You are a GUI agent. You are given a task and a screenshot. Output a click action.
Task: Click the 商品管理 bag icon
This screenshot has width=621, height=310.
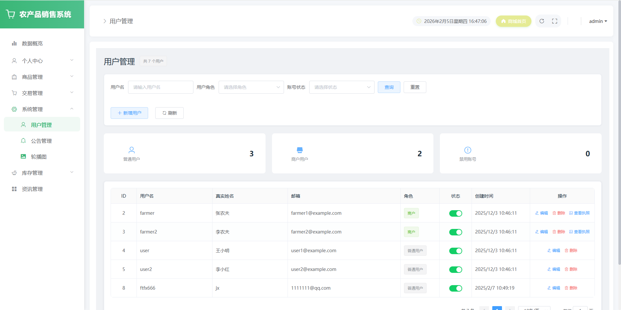coord(14,77)
